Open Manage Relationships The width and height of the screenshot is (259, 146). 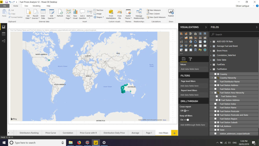[139, 14]
